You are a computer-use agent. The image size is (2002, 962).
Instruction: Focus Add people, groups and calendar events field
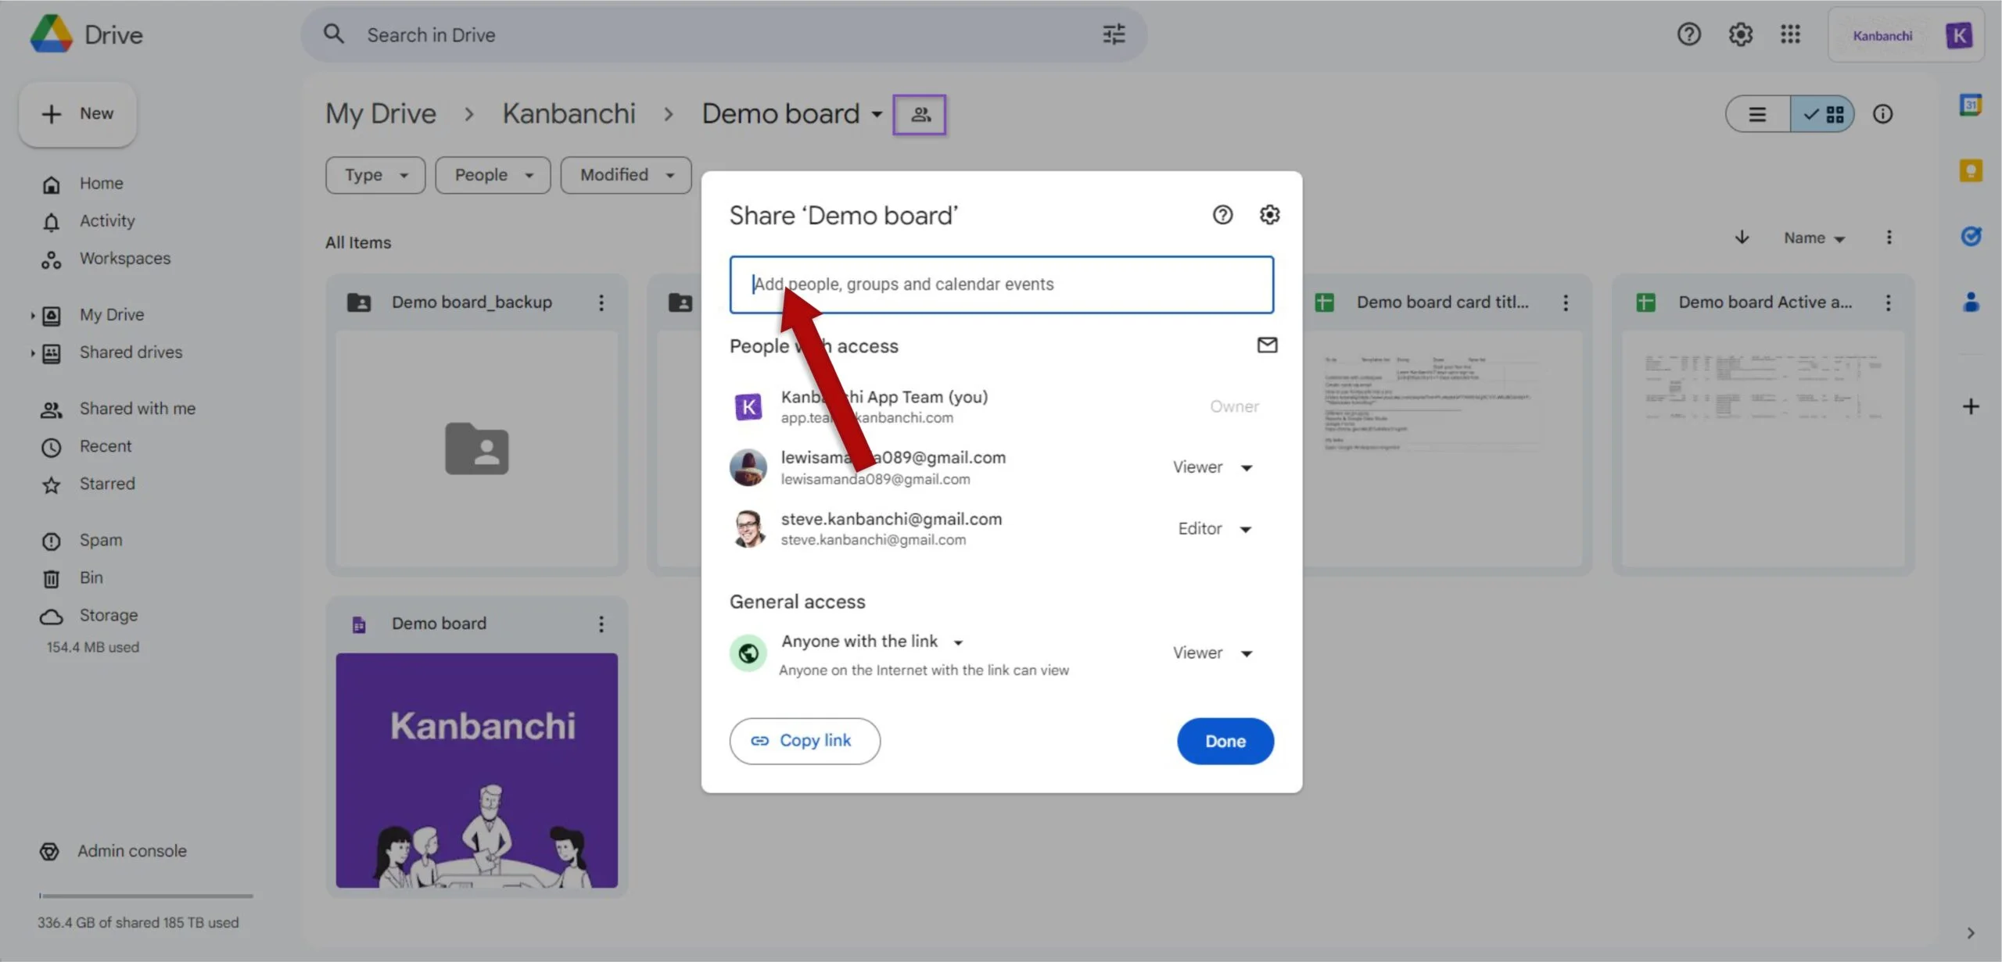coord(1001,284)
